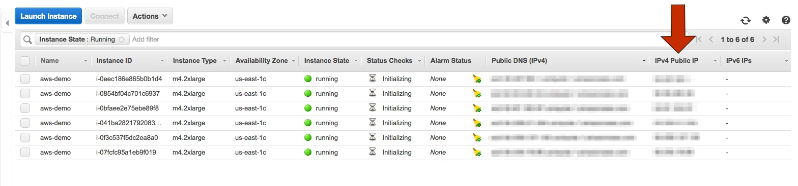The height and width of the screenshot is (186, 798).
Task: Click alarm icon for instance i-07fcfc95a1eb9f019
Action: coord(476,152)
